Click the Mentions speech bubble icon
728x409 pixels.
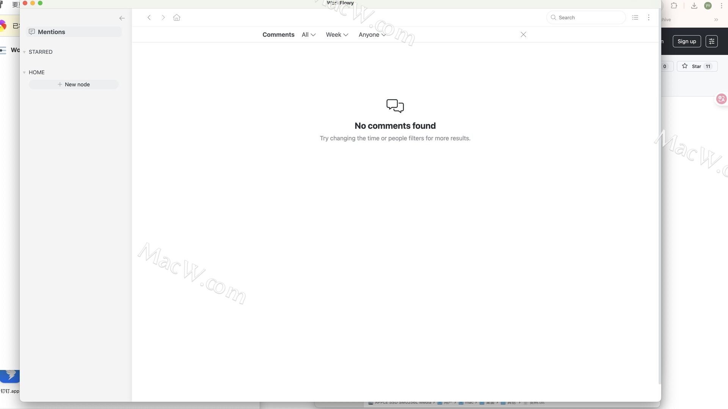(x=32, y=32)
